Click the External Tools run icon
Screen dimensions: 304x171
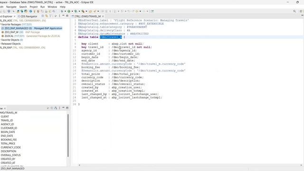pyautogui.click(x=83, y=11)
